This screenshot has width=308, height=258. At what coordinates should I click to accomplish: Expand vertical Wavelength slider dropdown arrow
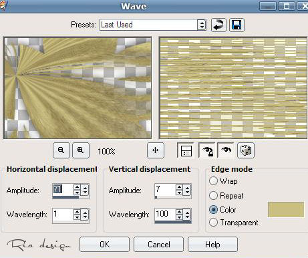187,215
